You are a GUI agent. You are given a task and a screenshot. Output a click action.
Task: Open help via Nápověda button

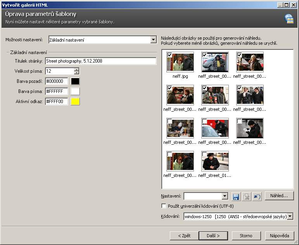279,236
